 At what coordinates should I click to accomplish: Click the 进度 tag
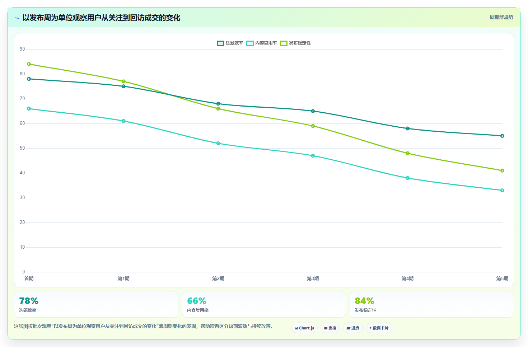[x=353, y=328]
